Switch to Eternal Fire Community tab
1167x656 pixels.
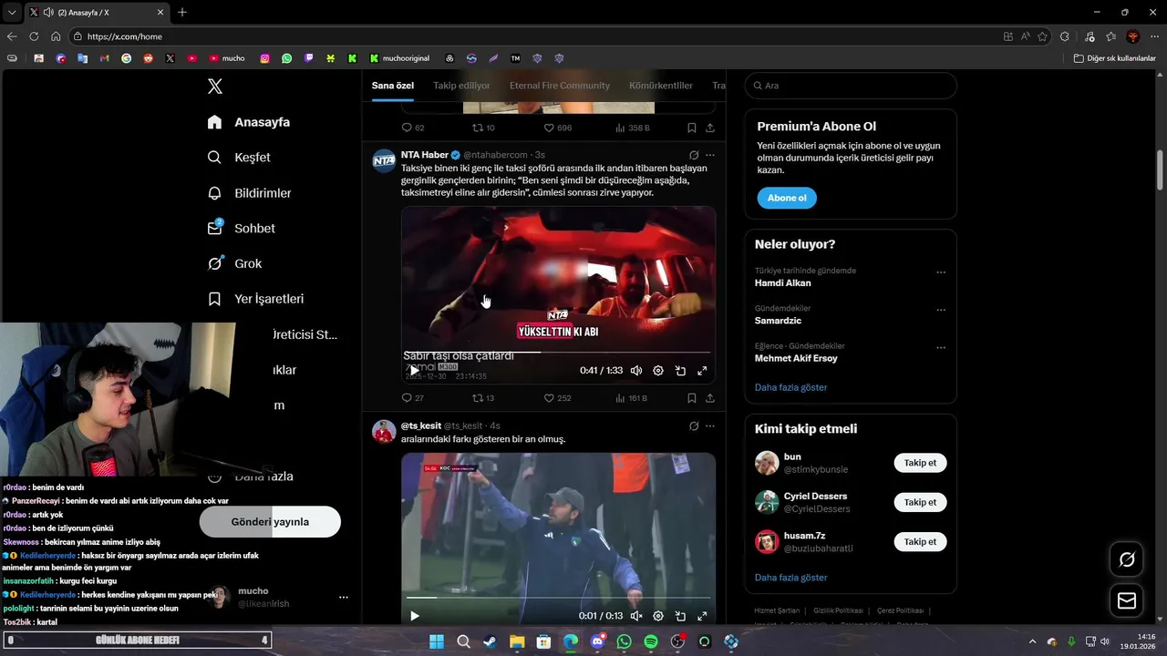coord(560,86)
